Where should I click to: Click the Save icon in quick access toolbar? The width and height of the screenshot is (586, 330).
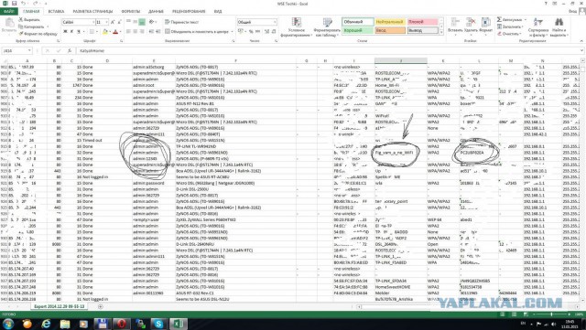point(15,4)
